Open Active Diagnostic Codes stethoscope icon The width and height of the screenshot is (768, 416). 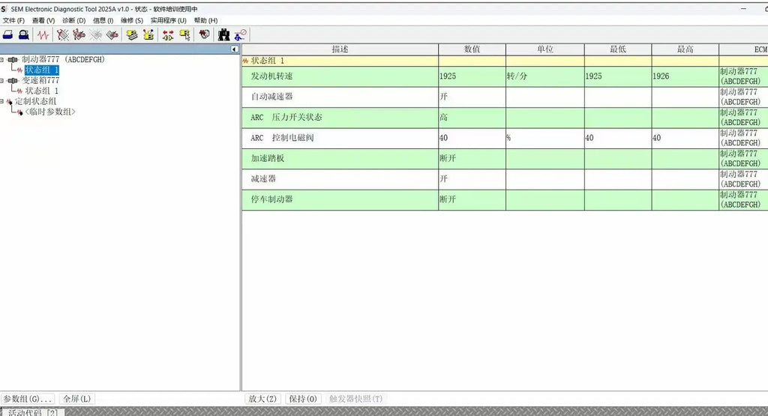pos(62,34)
